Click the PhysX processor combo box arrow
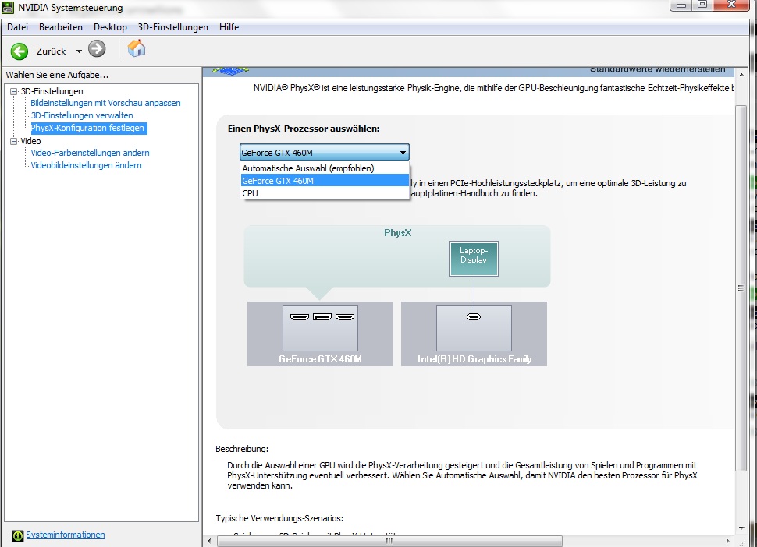Viewport: 757px width, 547px height. pos(403,153)
